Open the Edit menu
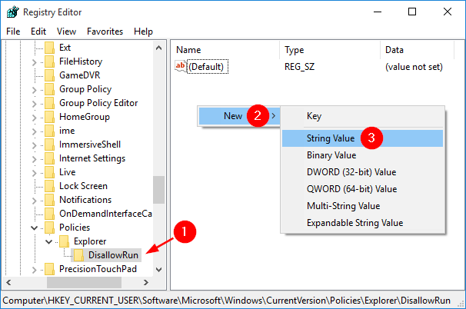Screen dimensions: 466x309 click(38, 32)
